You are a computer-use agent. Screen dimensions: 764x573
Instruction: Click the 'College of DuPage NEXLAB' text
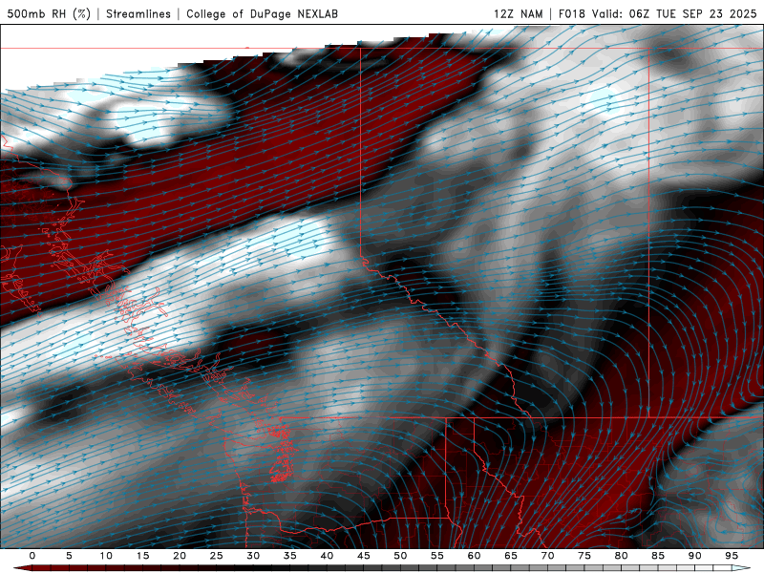(262, 13)
